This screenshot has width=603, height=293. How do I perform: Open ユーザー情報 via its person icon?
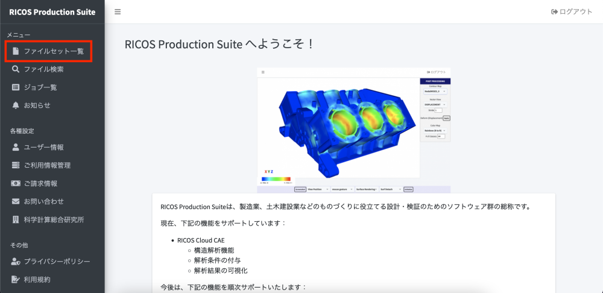pyautogui.click(x=16, y=147)
